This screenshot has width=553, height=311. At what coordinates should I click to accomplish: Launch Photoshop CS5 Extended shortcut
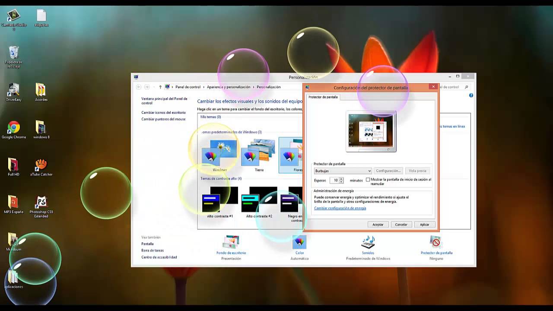(x=41, y=206)
